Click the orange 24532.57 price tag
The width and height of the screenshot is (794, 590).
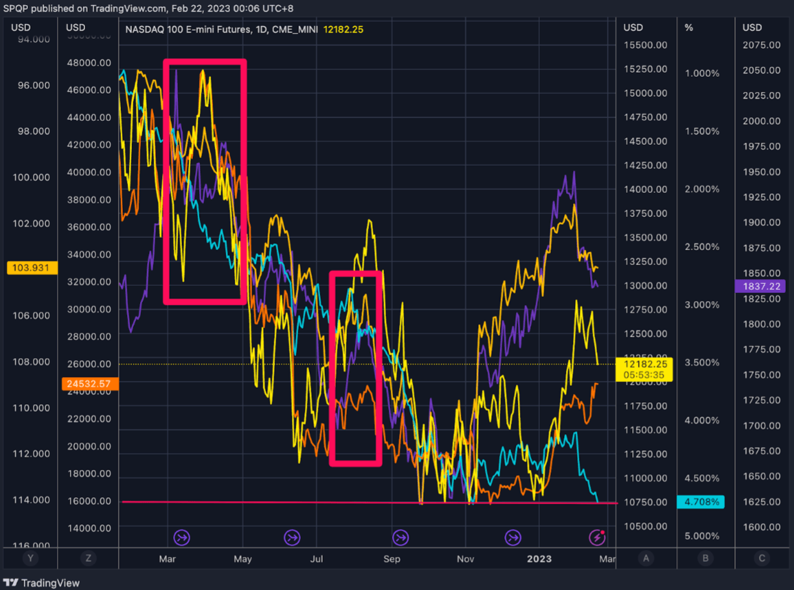(90, 384)
